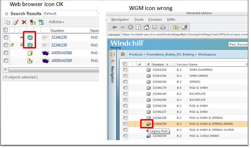Open Foundation_Brakes_EU, Braking breadcrumb link
This screenshot has height=148, width=251.
[x=170, y=55]
